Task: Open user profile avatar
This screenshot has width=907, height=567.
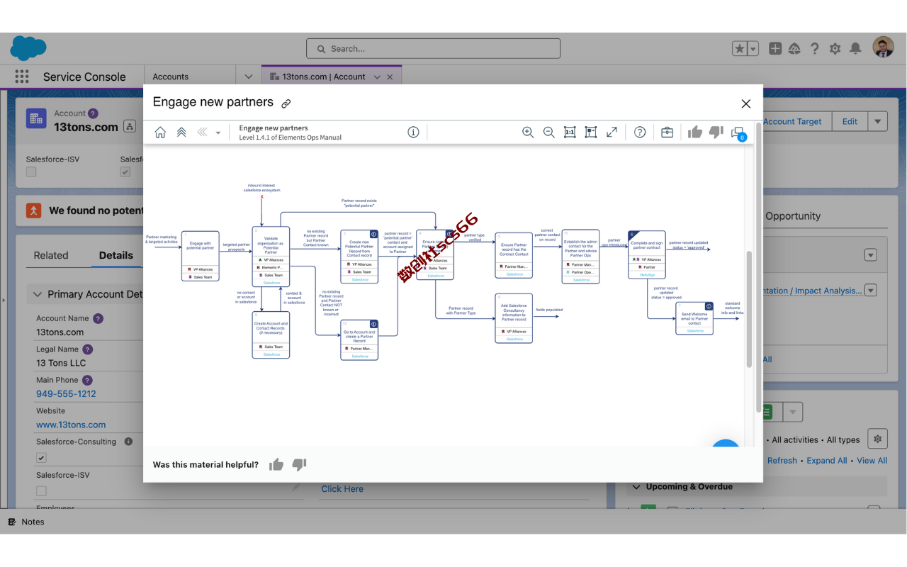Action: pyautogui.click(x=883, y=47)
